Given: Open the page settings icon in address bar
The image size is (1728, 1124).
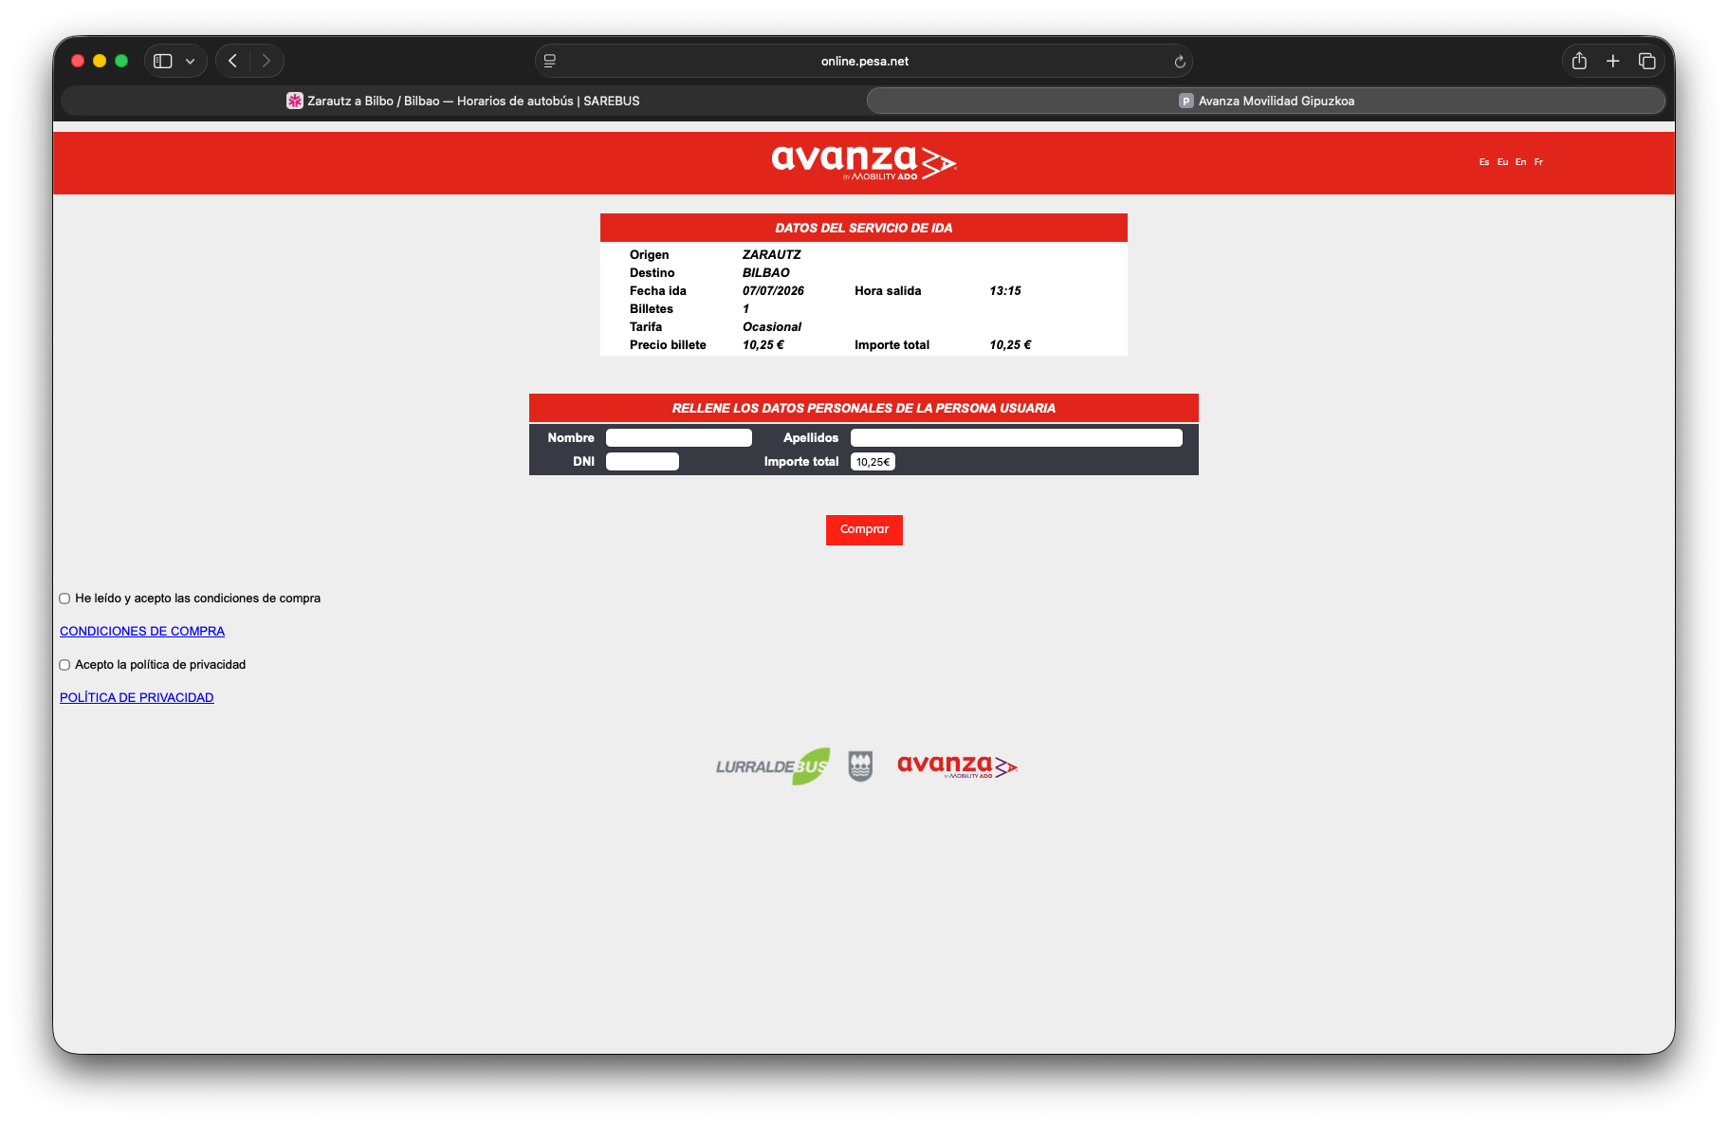Looking at the screenshot, I should (550, 61).
